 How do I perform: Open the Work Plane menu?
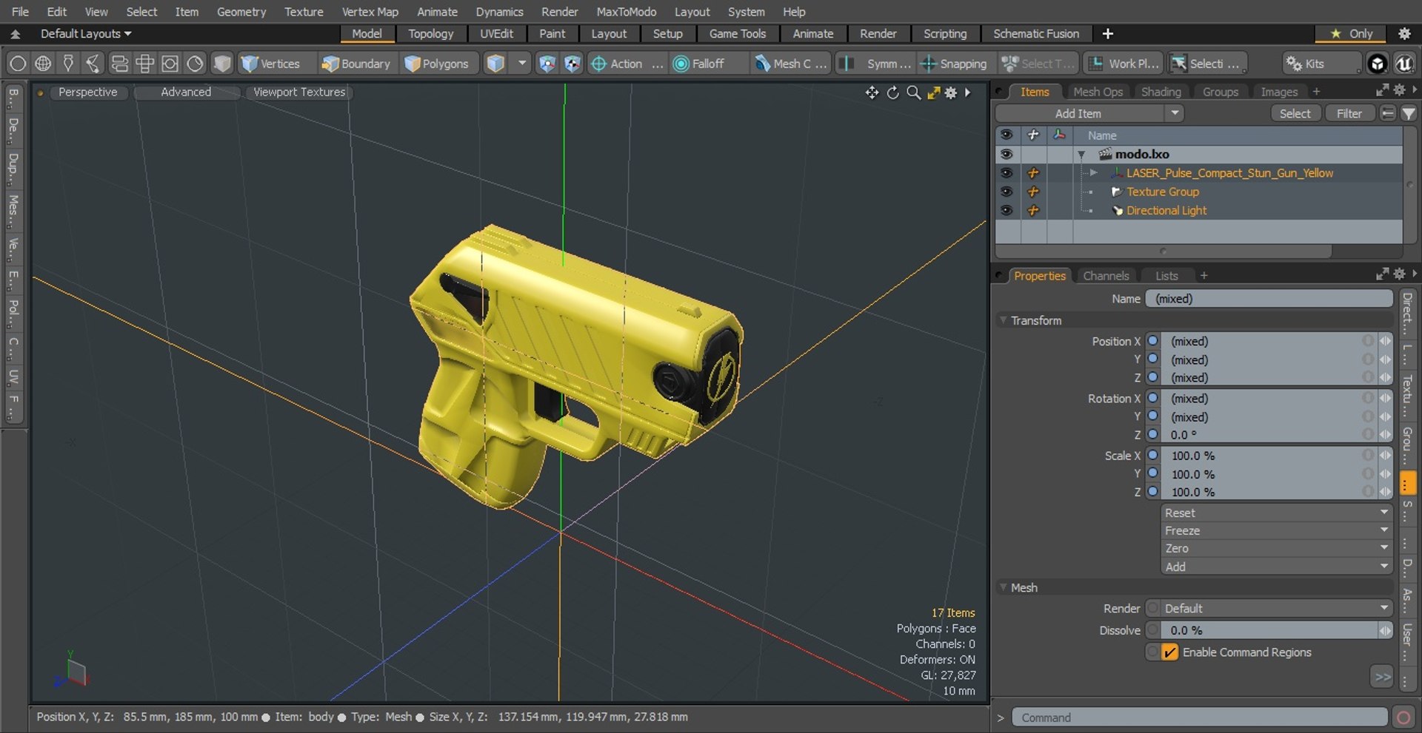point(1124,64)
